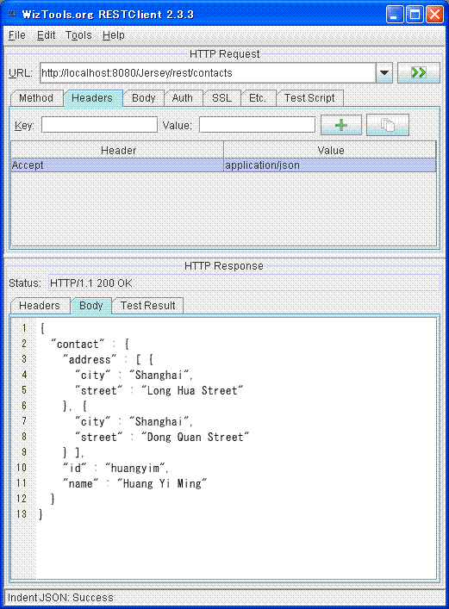Screen dimensions: 449x609
Task: Open the File menu
Action: coord(17,35)
